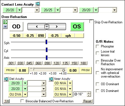Image resolution: width=125 pixels, height=106 pixels.
Task: Click left prism value 0.00
Action: click(x=22, y=70)
